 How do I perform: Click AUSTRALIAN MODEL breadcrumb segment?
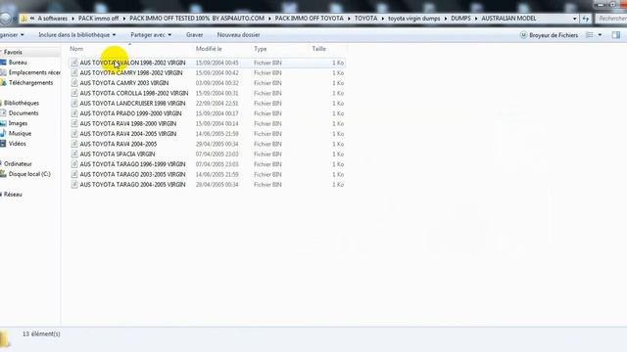click(x=508, y=19)
